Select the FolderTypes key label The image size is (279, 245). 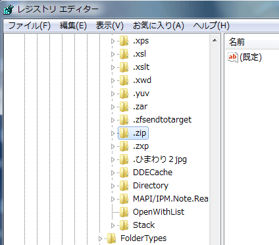(143, 238)
